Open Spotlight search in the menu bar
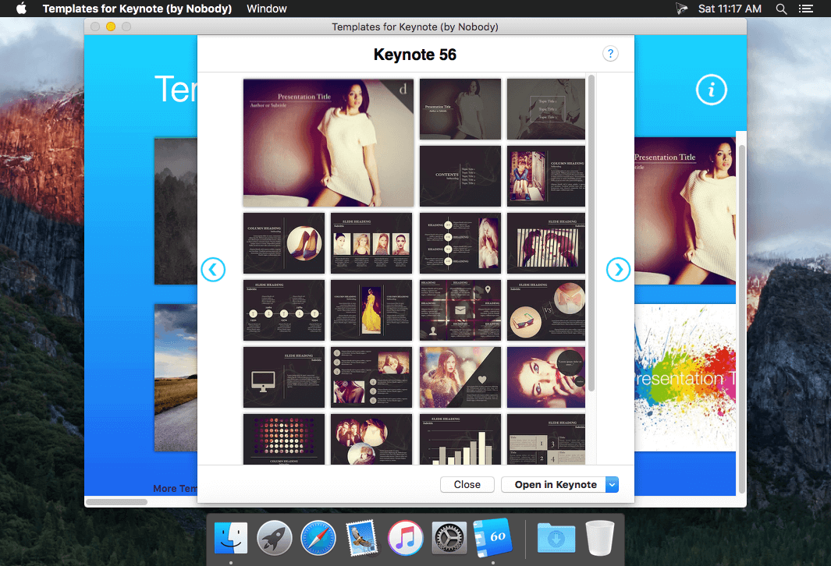This screenshot has height=566, width=831. (781, 9)
